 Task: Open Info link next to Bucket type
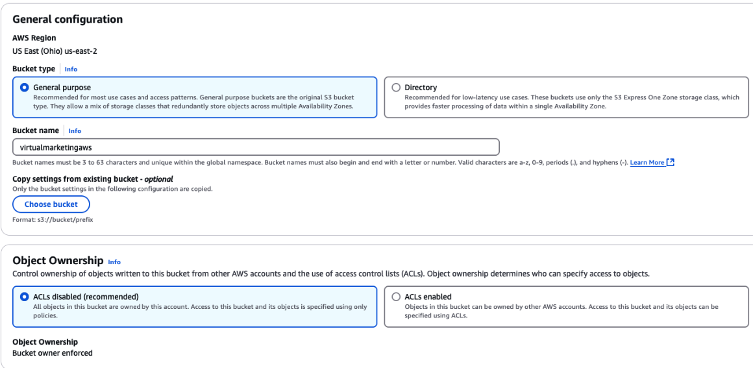tap(71, 69)
